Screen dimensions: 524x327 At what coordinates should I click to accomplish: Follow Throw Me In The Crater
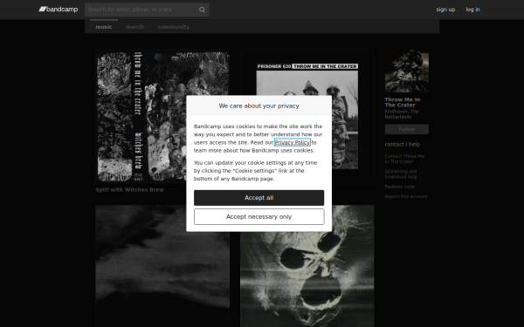point(407,129)
